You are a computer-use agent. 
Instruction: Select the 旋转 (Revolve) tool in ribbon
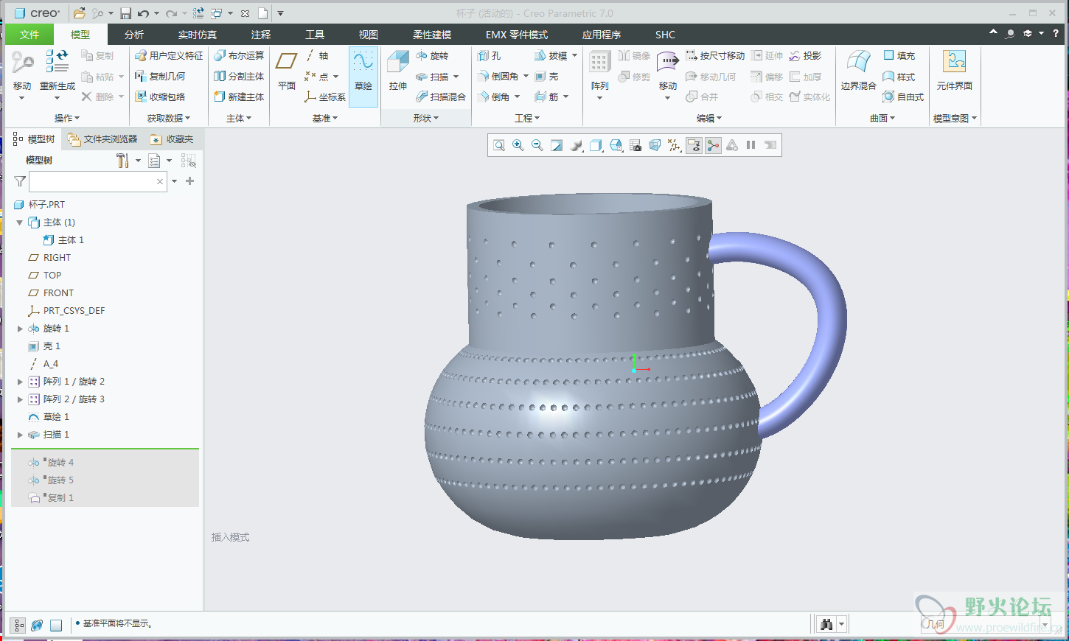pos(433,56)
